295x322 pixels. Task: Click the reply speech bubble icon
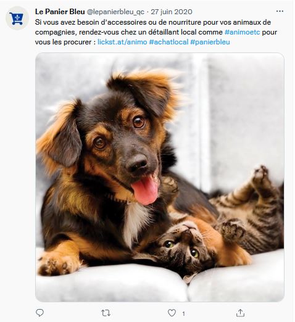(x=39, y=313)
